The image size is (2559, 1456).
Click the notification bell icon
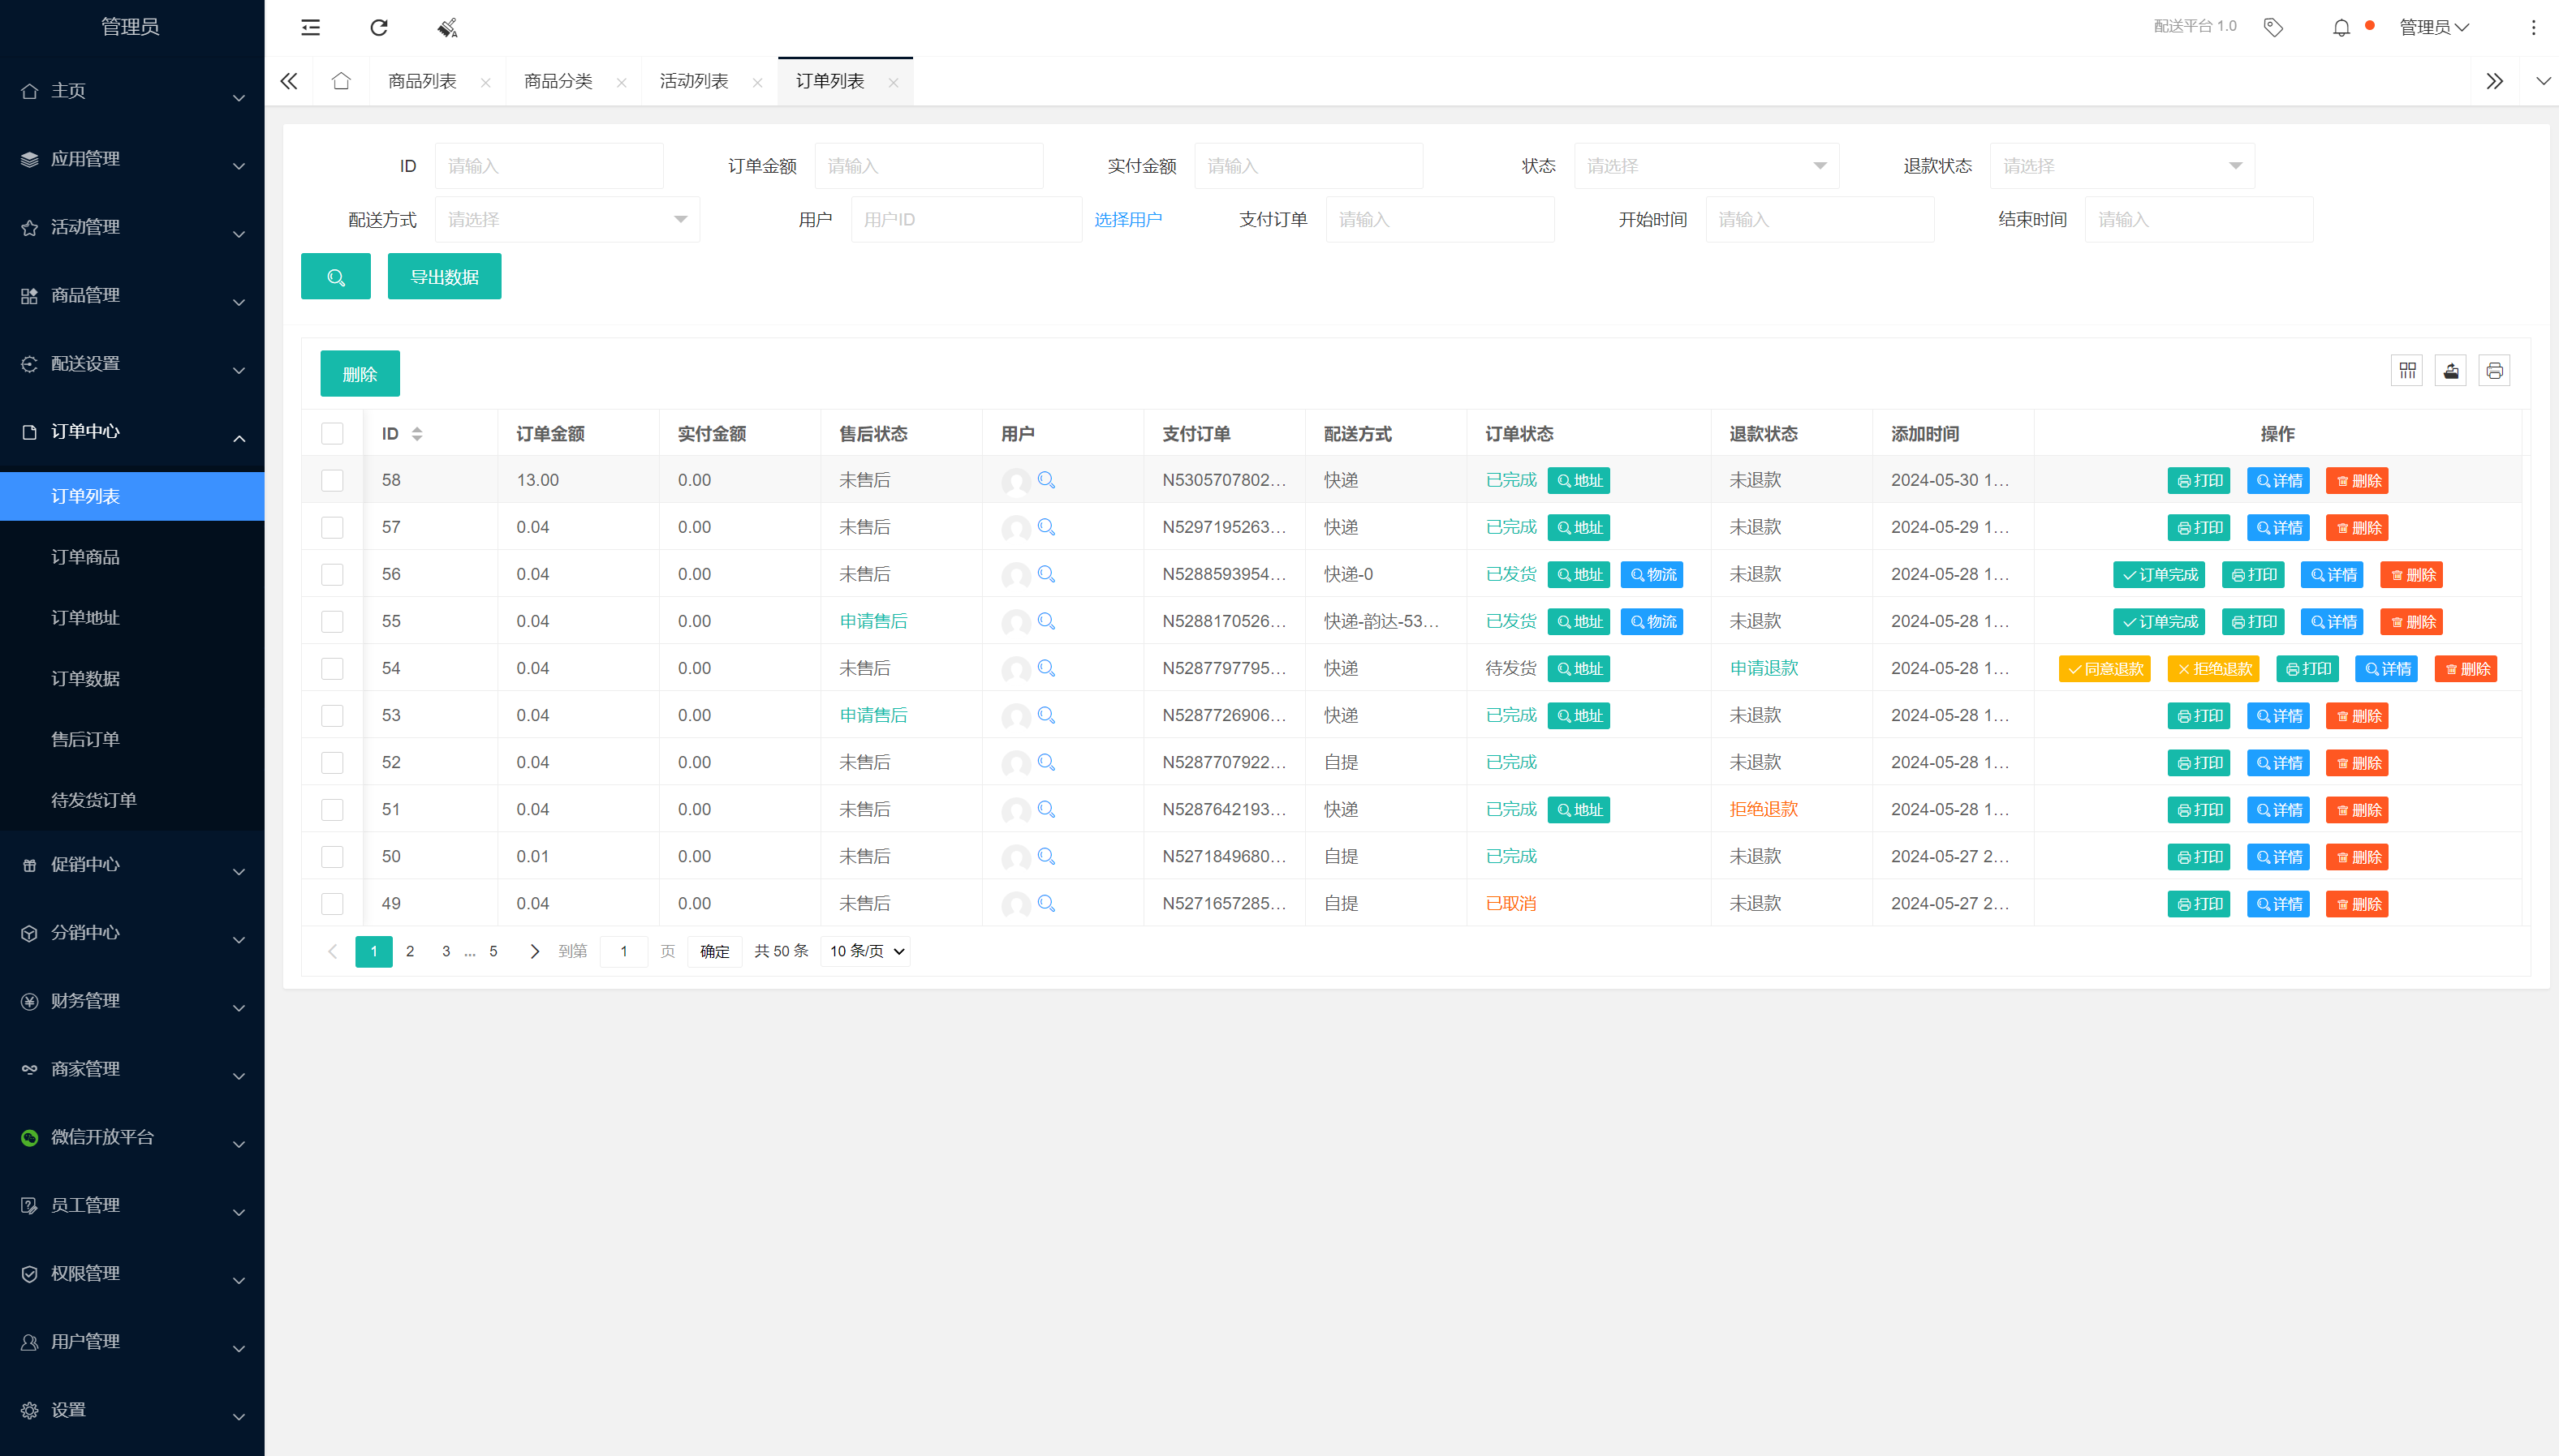click(2341, 27)
